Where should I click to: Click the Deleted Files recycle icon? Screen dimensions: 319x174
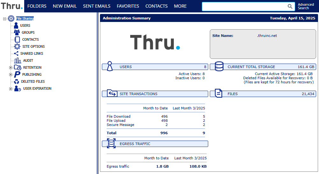(16, 81)
